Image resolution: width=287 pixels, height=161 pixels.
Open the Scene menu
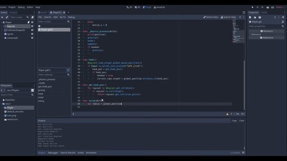coord(3,7)
